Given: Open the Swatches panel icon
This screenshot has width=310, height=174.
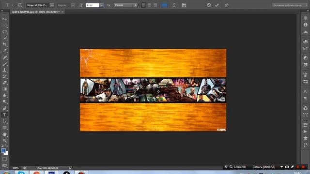Looking at the screenshot, I should click(x=306, y=48).
